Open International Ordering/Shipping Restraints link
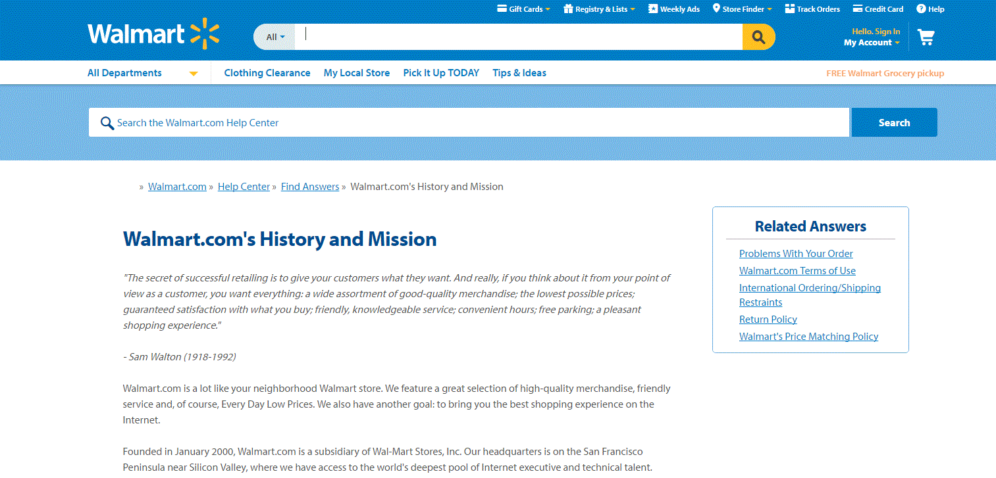 (810, 295)
